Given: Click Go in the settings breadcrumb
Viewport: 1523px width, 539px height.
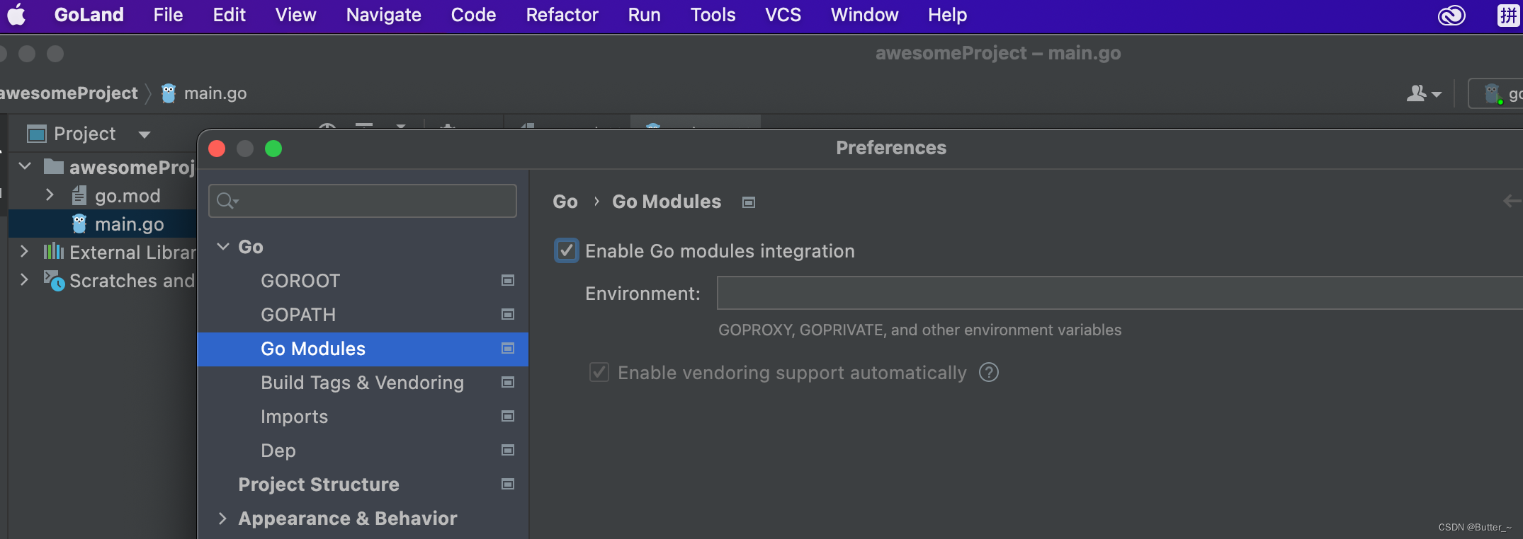Looking at the screenshot, I should click(x=565, y=202).
